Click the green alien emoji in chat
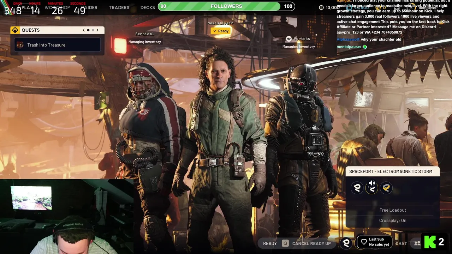 point(365,47)
